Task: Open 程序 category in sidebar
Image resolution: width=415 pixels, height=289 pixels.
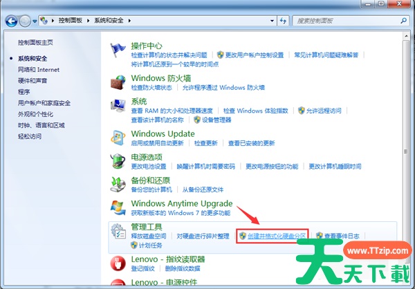Action: [x=24, y=92]
